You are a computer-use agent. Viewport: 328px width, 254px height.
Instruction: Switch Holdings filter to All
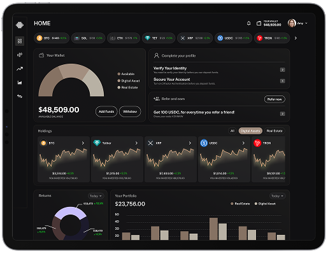[x=232, y=131]
